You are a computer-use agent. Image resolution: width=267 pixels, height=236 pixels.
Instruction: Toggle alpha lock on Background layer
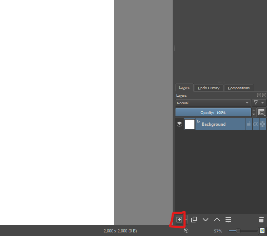256,124
